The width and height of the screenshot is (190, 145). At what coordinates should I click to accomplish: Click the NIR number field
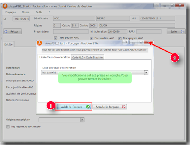[157, 18]
